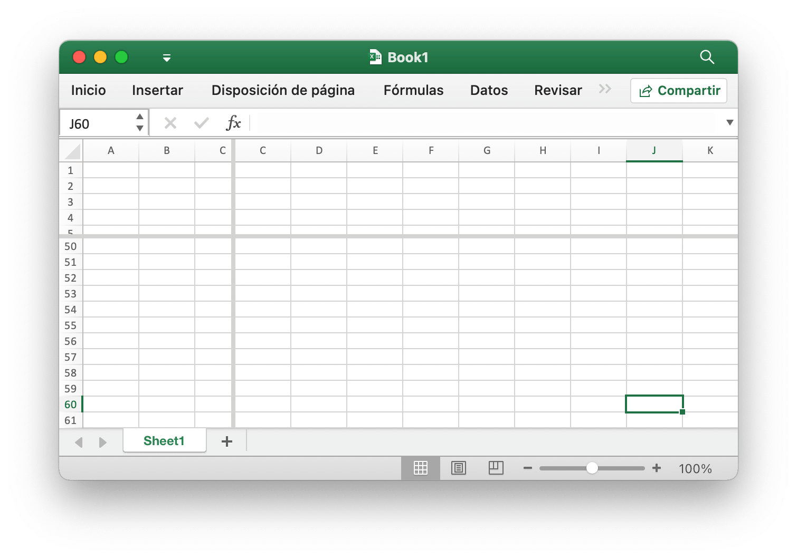Screen dimensions: 797x558
Task: Click the zoom slider handle
Action: coord(592,468)
